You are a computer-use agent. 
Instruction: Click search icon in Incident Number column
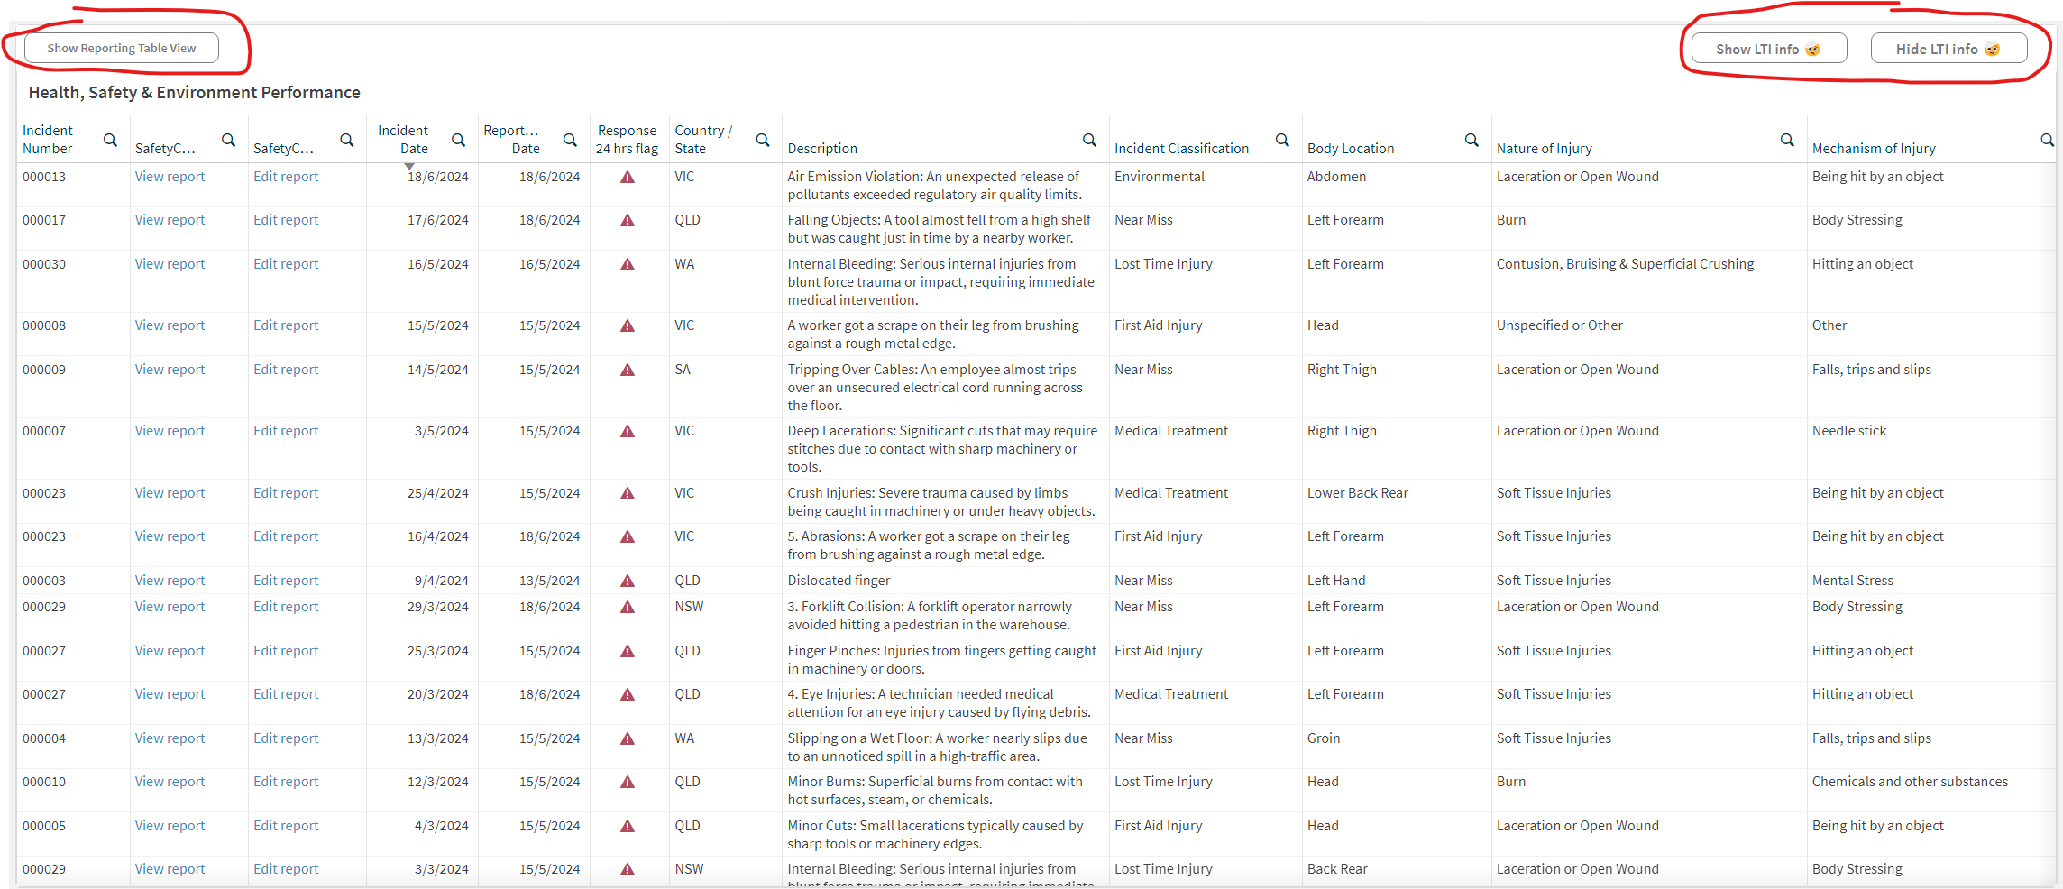pyautogui.click(x=110, y=140)
